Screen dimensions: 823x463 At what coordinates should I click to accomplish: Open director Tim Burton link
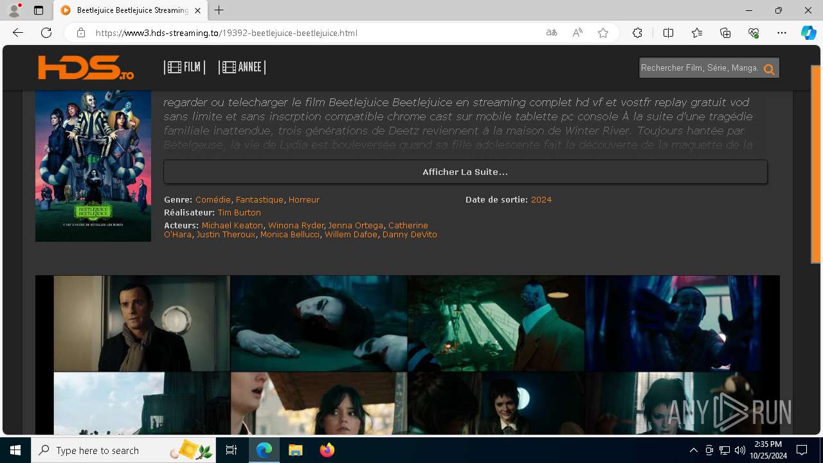click(239, 213)
